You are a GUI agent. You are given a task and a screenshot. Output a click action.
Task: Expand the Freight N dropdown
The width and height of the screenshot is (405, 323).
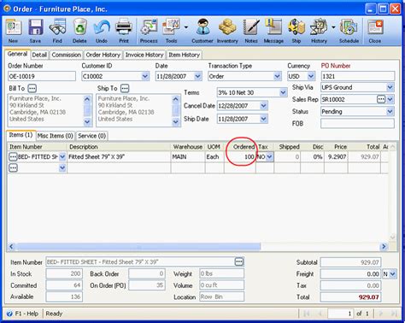[x=393, y=274]
